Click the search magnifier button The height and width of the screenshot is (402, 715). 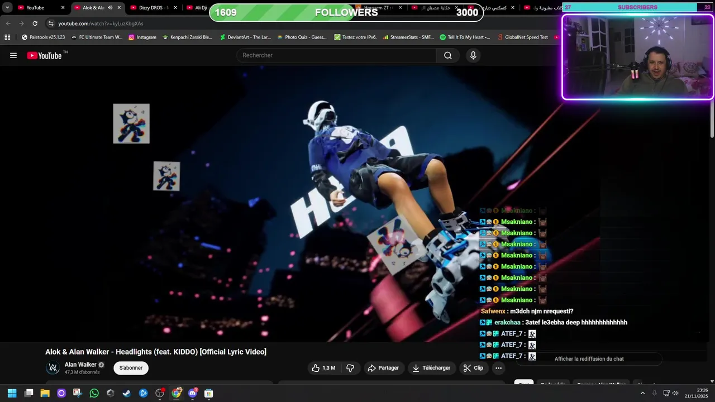(x=448, y=55)
